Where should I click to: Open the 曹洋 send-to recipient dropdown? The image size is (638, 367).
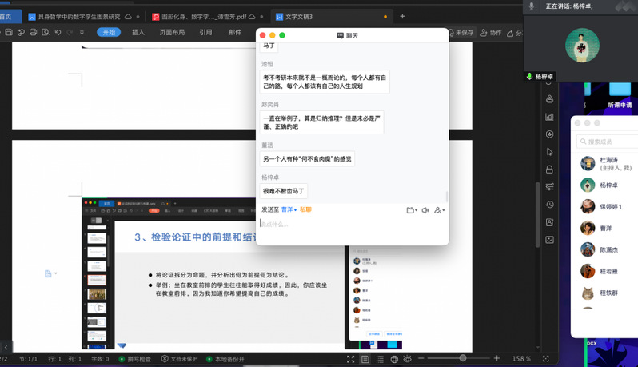tap(289, 210)
